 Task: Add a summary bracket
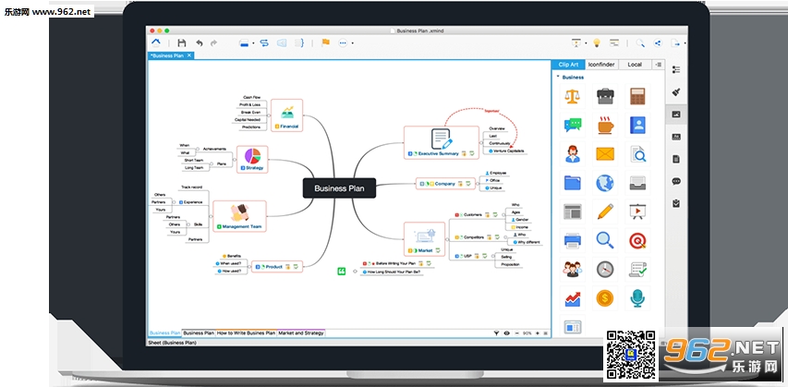pyautogui.click(x=299, y=43)
